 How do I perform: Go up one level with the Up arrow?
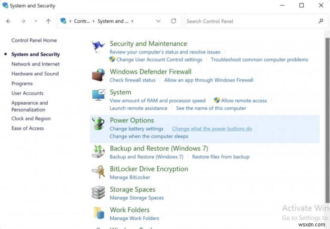[x=49, y=21]
